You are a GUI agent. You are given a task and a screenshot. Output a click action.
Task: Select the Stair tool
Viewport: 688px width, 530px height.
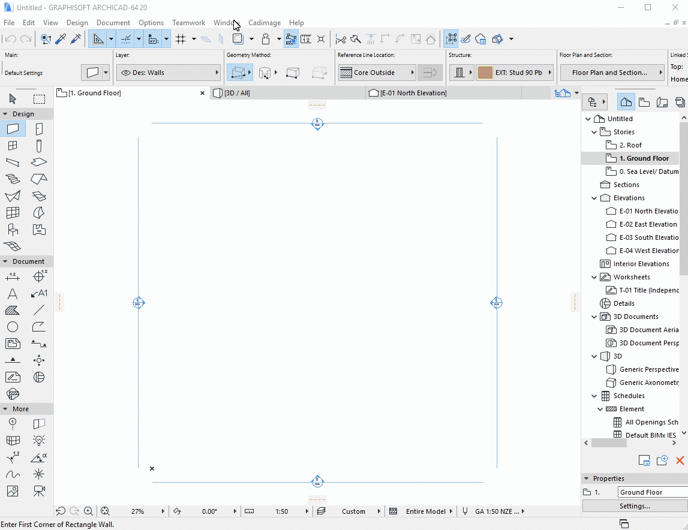(x=13, y=179)
